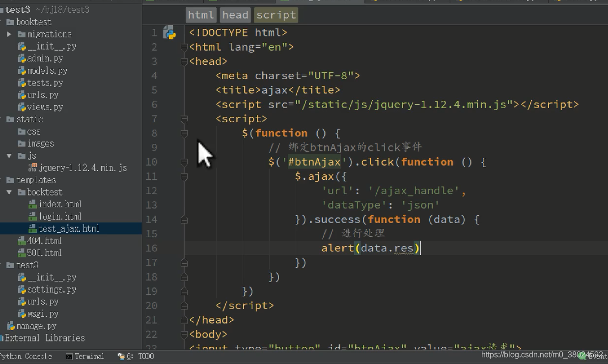
Task: Place cursor in line 16 alert(data.res)
Action: point(370,248)
